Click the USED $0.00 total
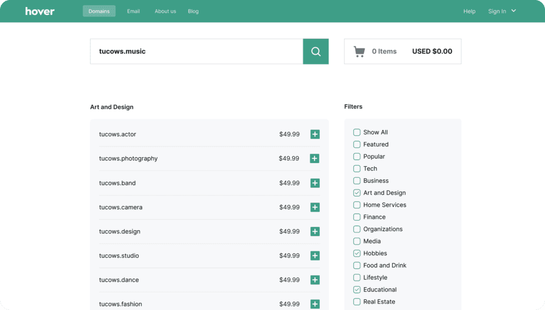545x310 pixels. pos(432,52)
